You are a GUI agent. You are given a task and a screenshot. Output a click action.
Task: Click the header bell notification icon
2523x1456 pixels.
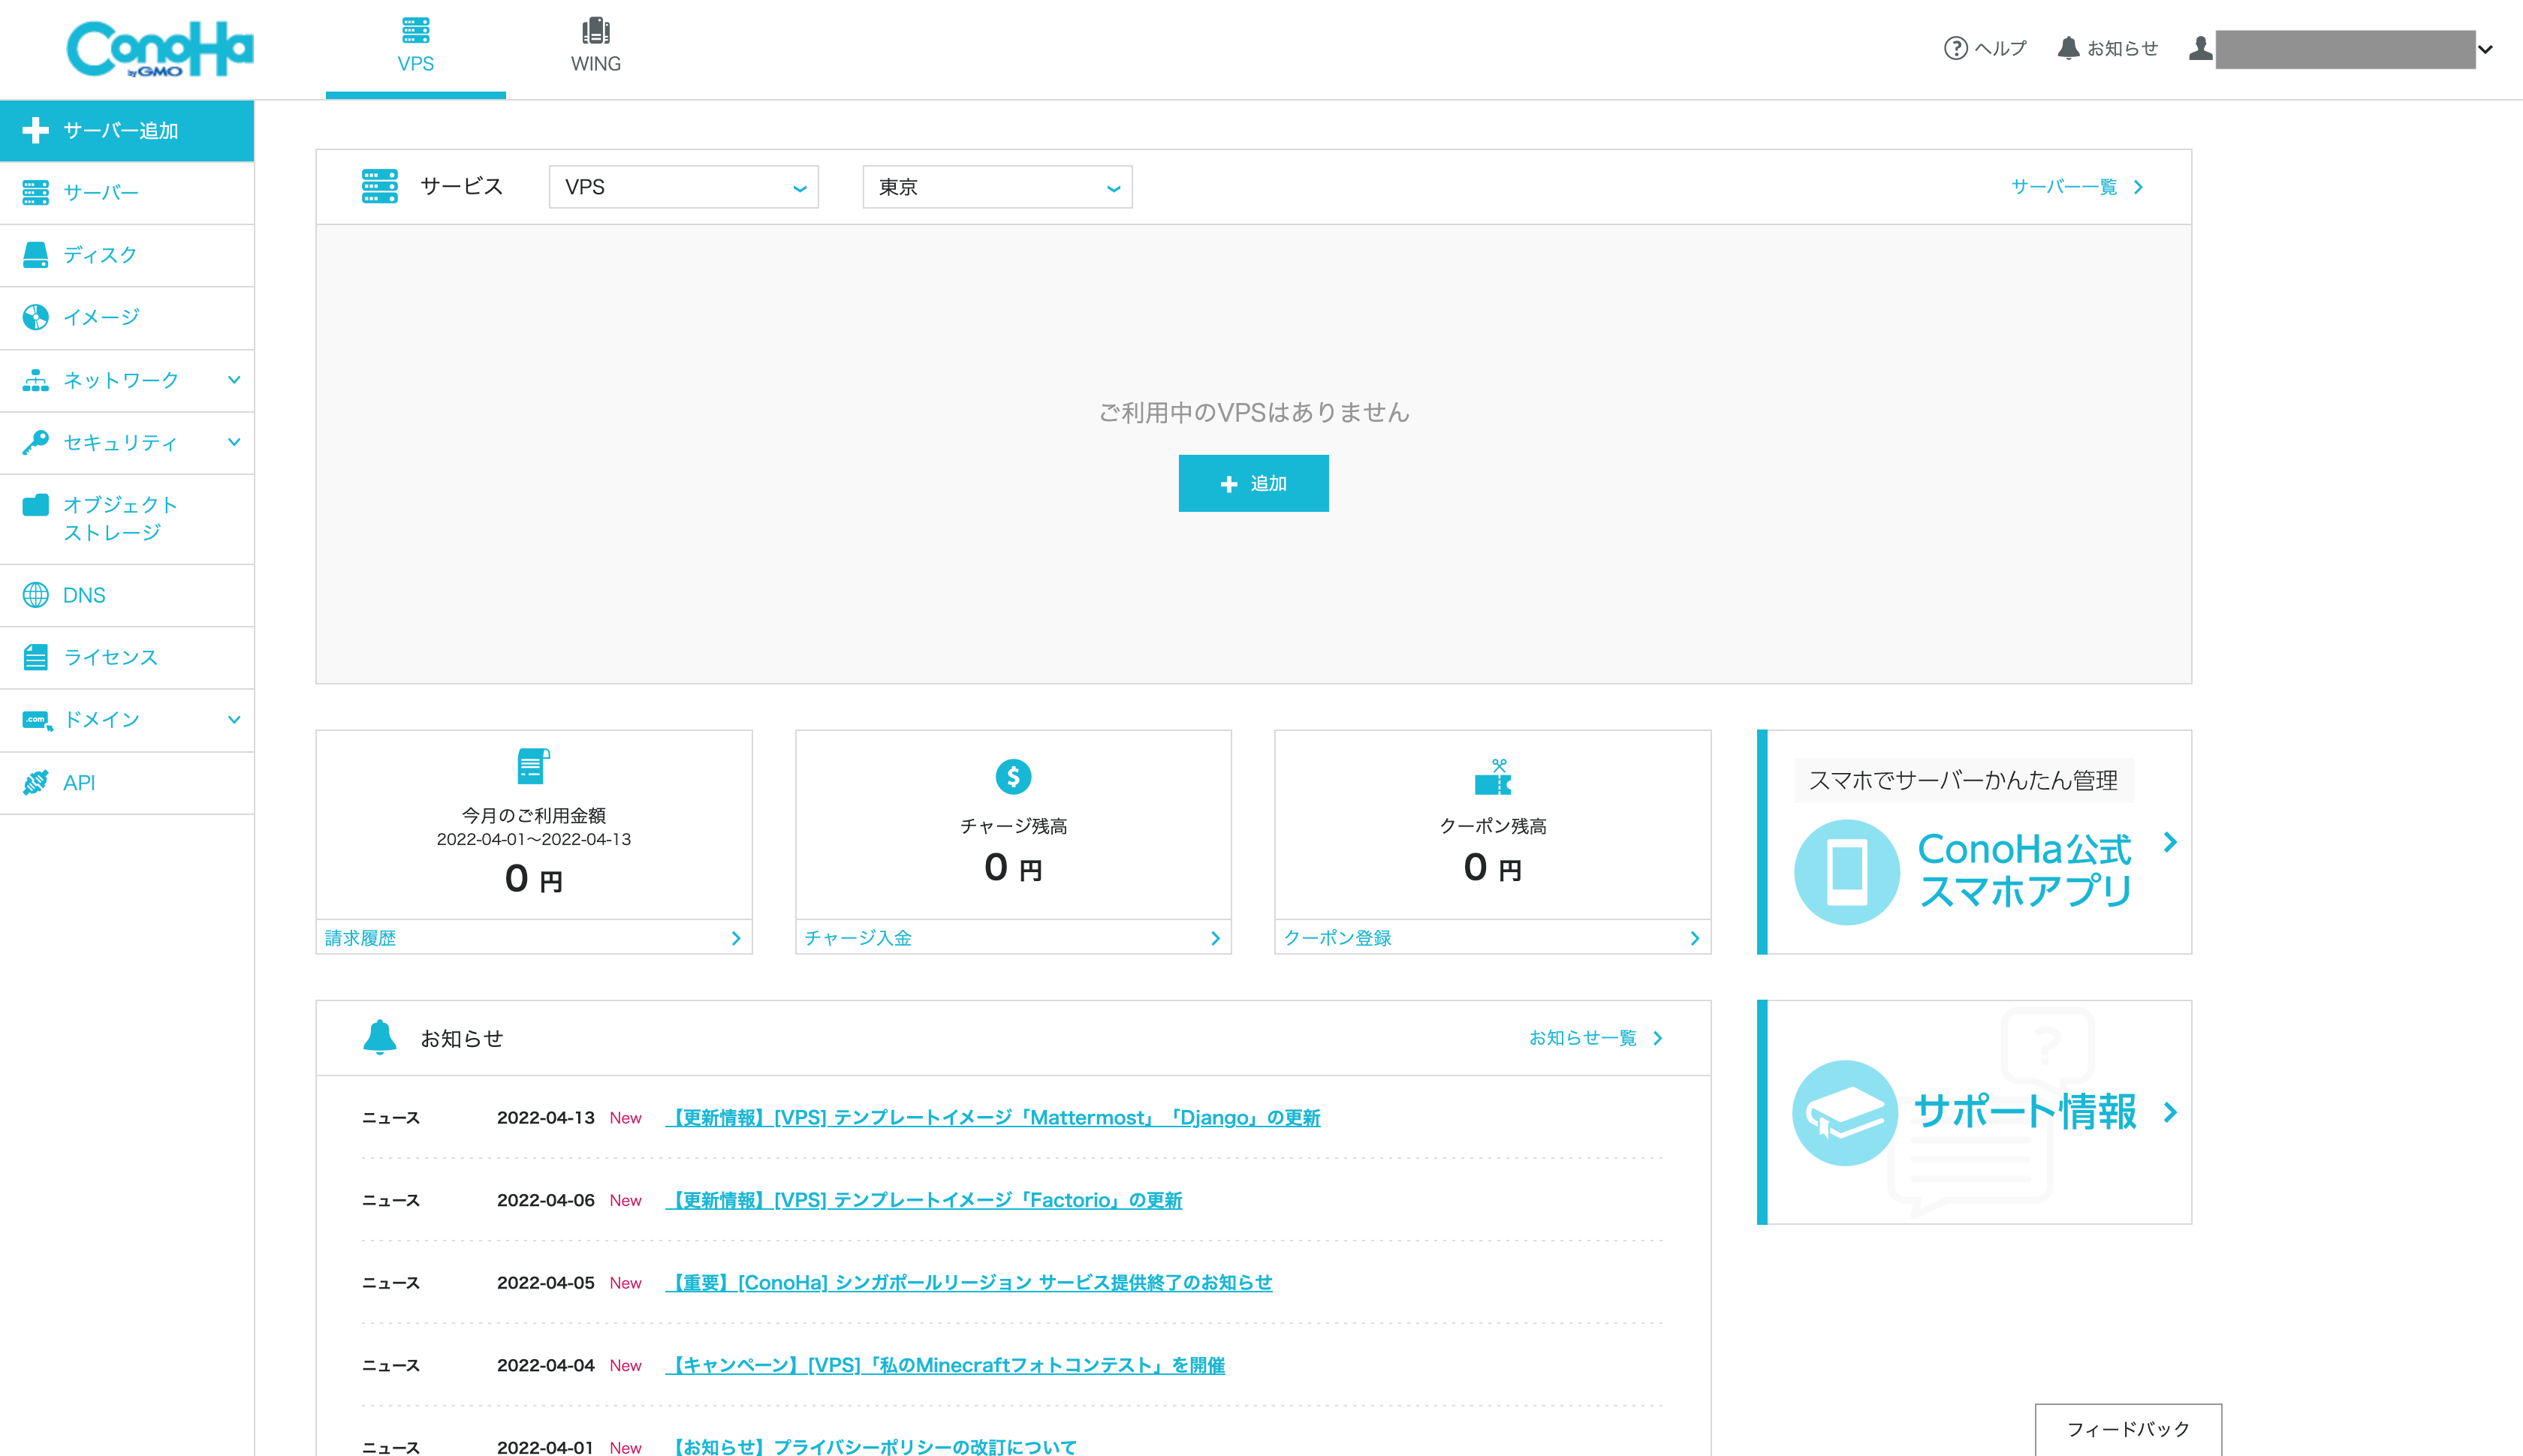[x=2068, y=48]
